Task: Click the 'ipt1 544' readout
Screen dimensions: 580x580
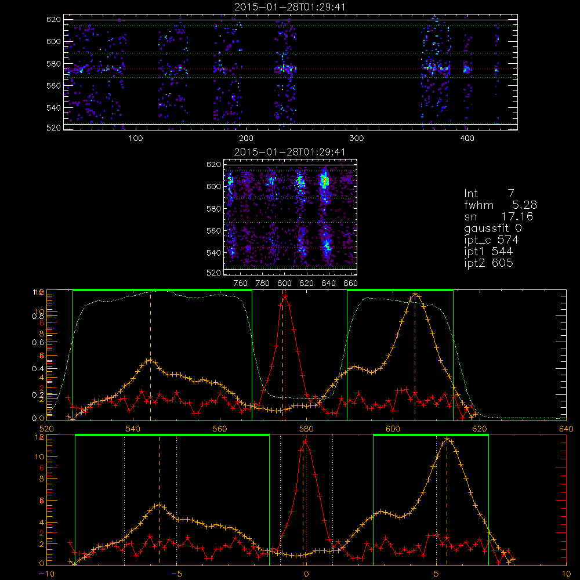Action: (488, 252)
